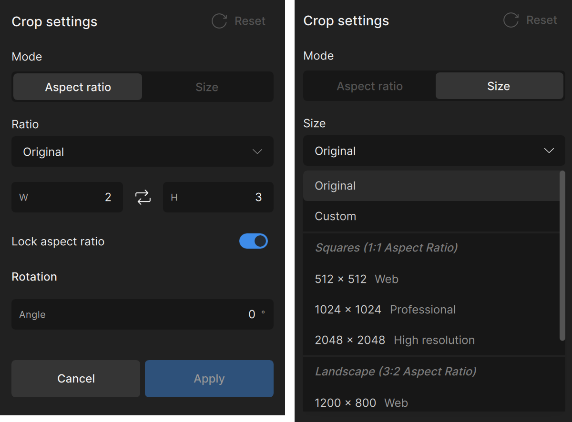Toggle Lock aspect ratio switch
The height and width of the screenshot is (422, 572).
point(253,241)
